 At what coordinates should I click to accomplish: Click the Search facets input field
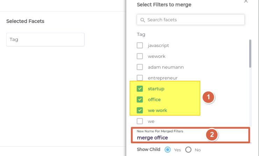click(x=190, y=20)
